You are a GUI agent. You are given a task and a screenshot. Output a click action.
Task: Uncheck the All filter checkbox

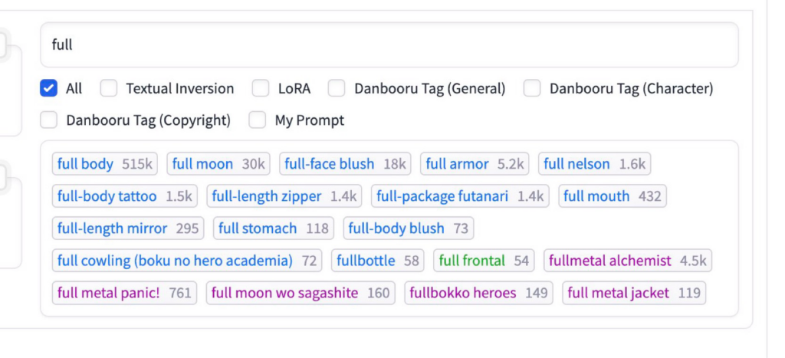pyautogui.click(x=49, y=88)
